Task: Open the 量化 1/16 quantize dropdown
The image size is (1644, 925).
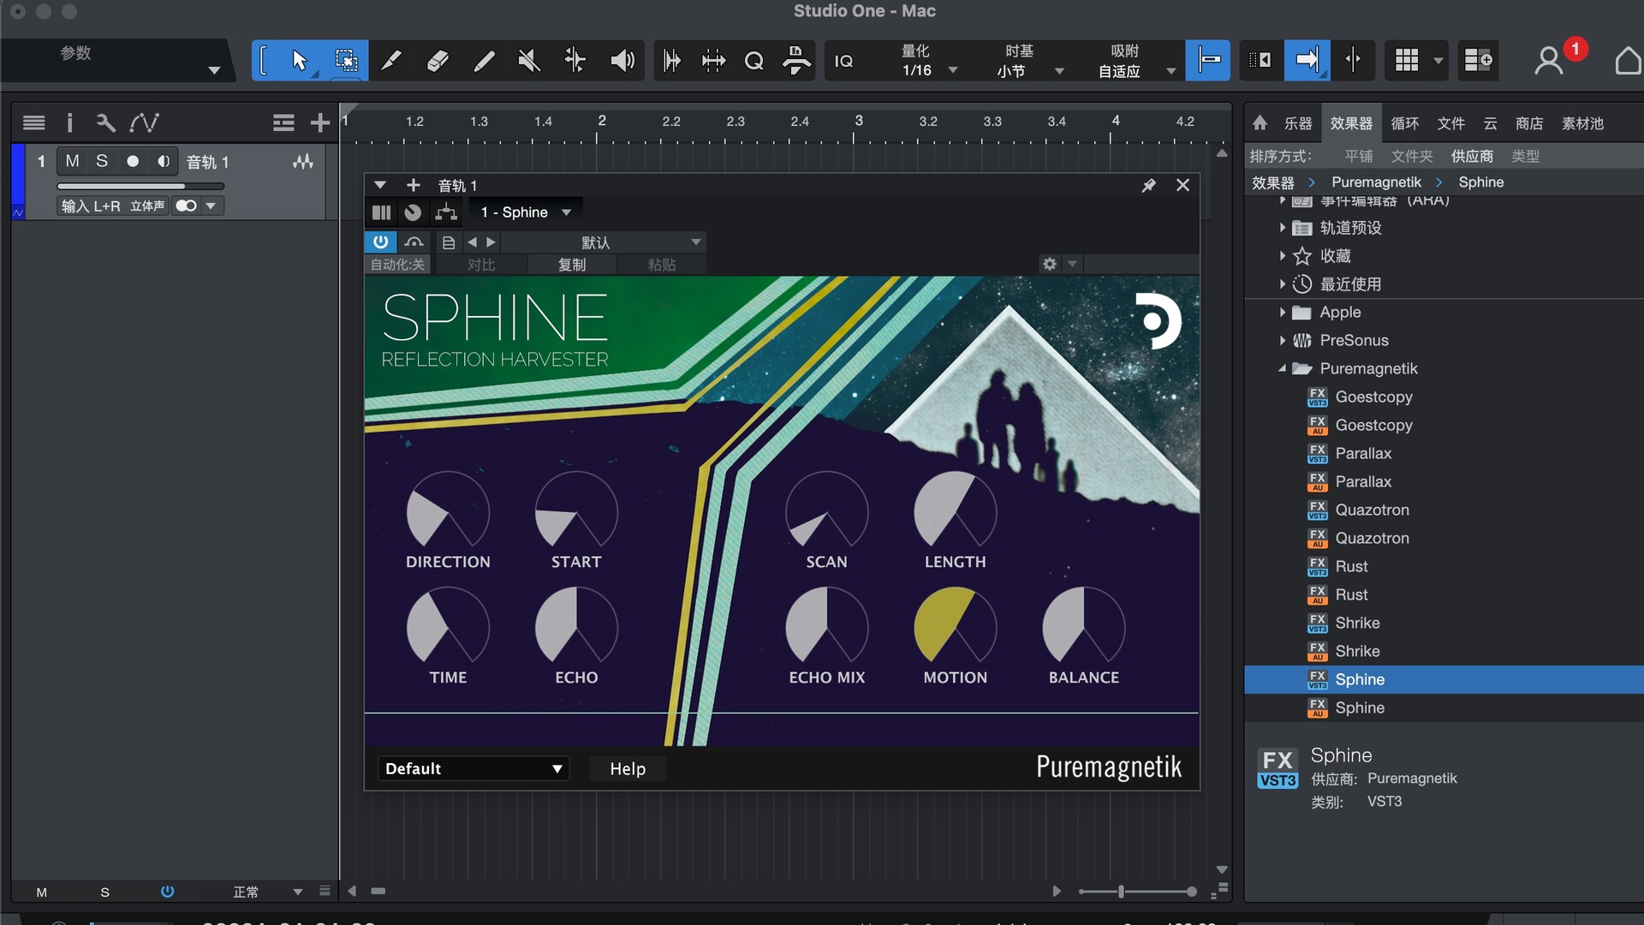Action: coord(929,61)
